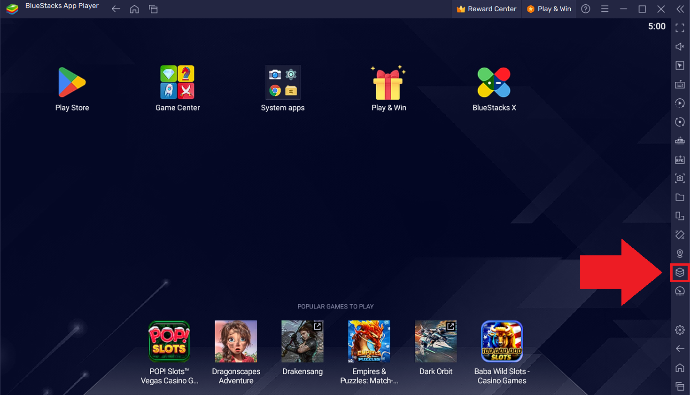Click the home icon at the sidebar bottom
Screen dimensions: 690x395
[x=680, y=367]
